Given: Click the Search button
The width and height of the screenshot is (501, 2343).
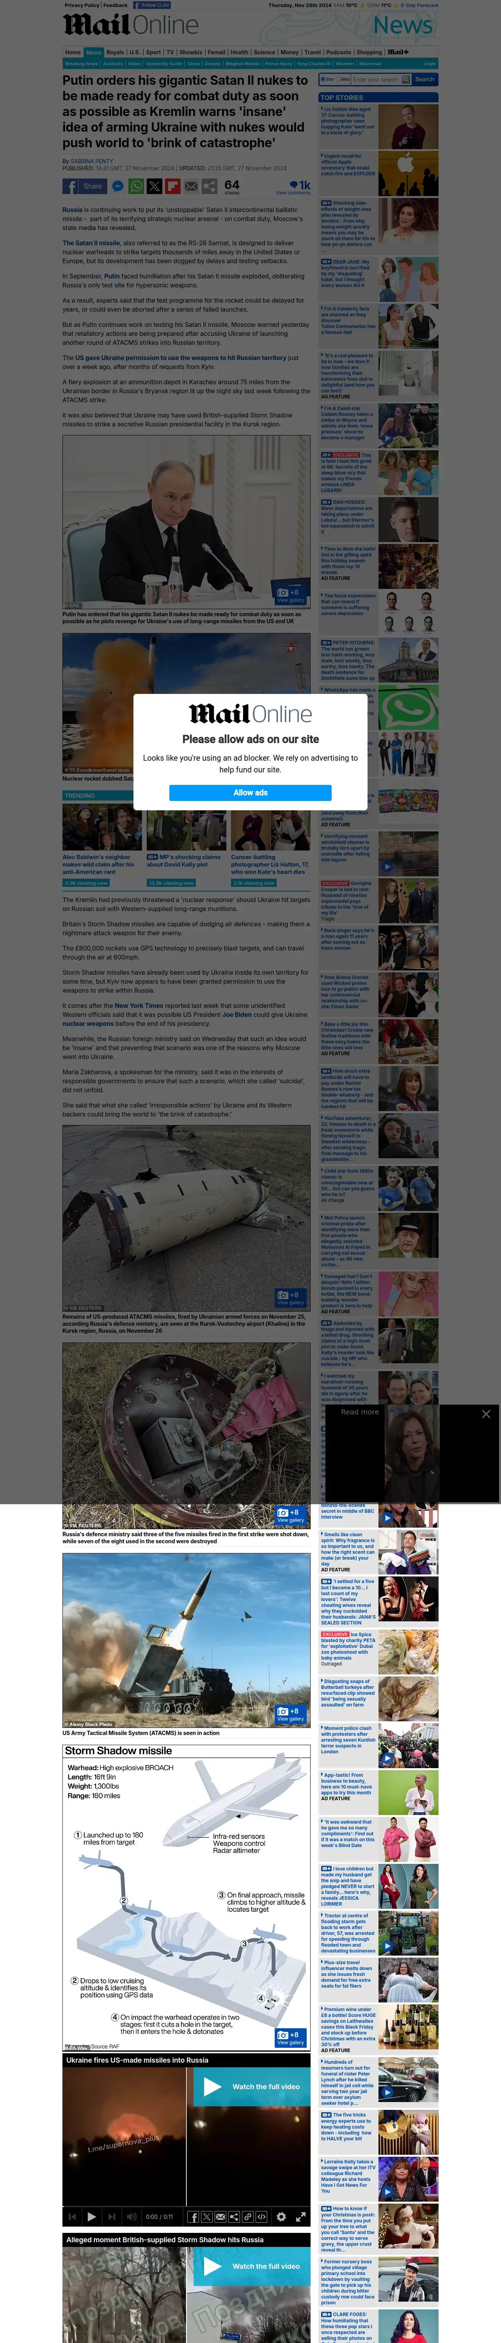Looking at the screenshot, I should click(x=425, y=79).
